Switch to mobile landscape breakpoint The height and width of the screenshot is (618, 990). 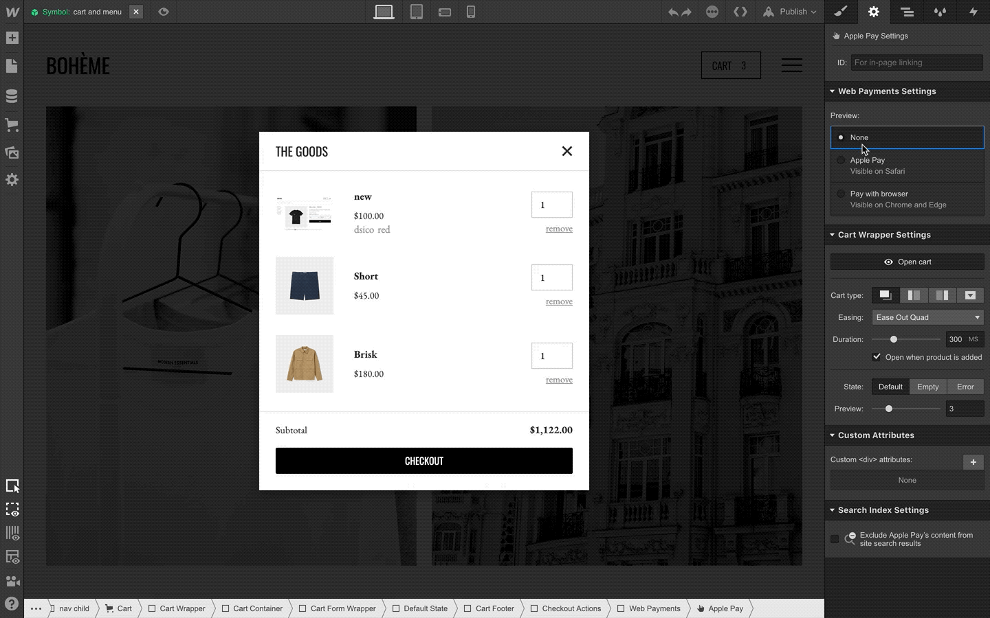(x=445, y=12)
